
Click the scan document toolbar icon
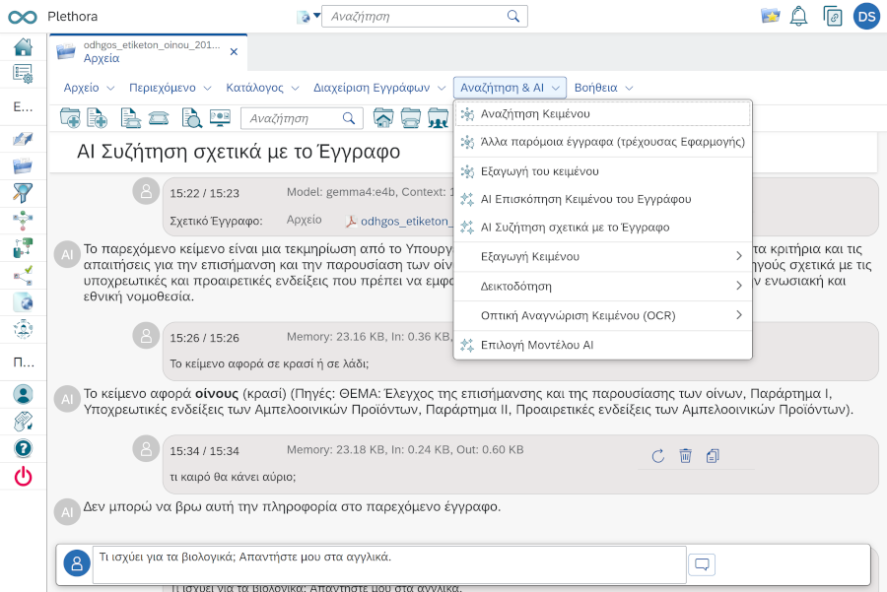pyautogui.click(x=131, y=118)
